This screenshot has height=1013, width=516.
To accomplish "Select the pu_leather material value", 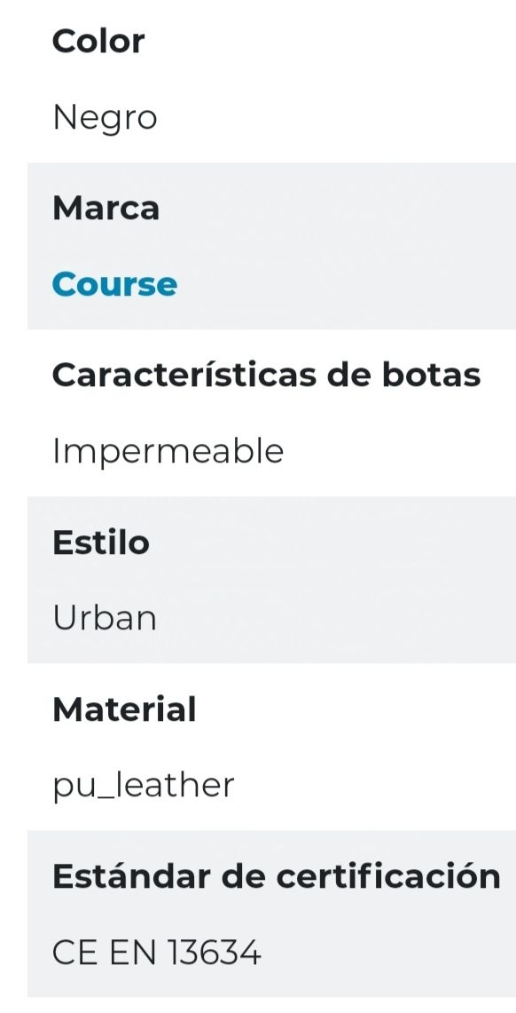I will click(x=144, y=784).
